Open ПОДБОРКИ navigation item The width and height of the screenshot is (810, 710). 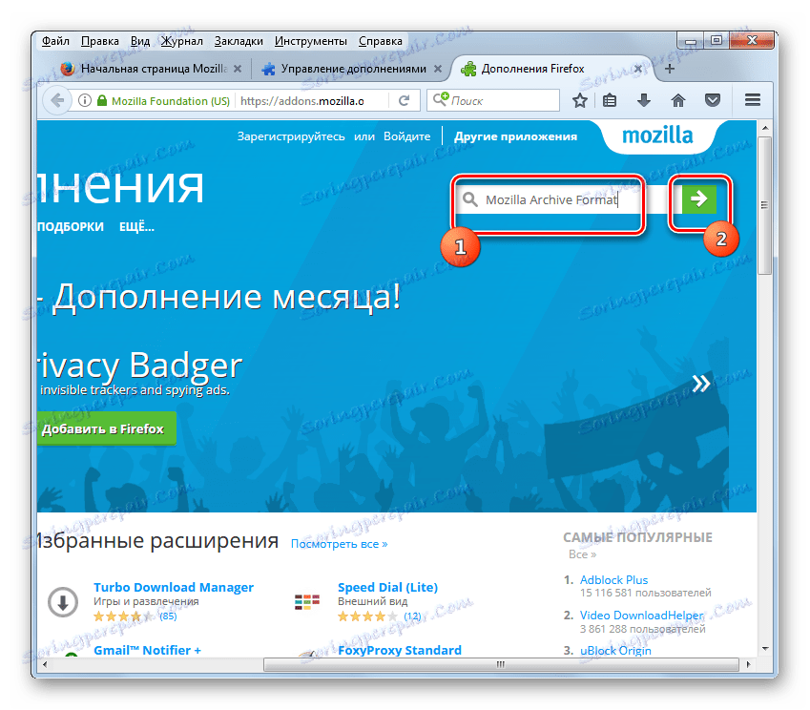point(71,226)
